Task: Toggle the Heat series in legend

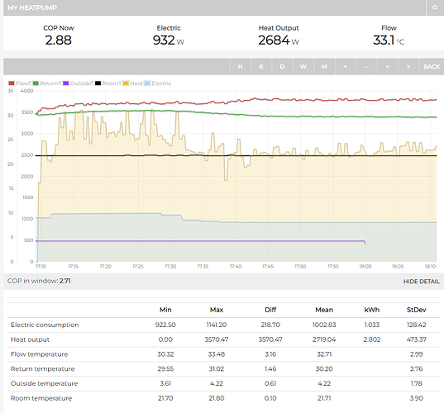Action: [x=132, y=83]
